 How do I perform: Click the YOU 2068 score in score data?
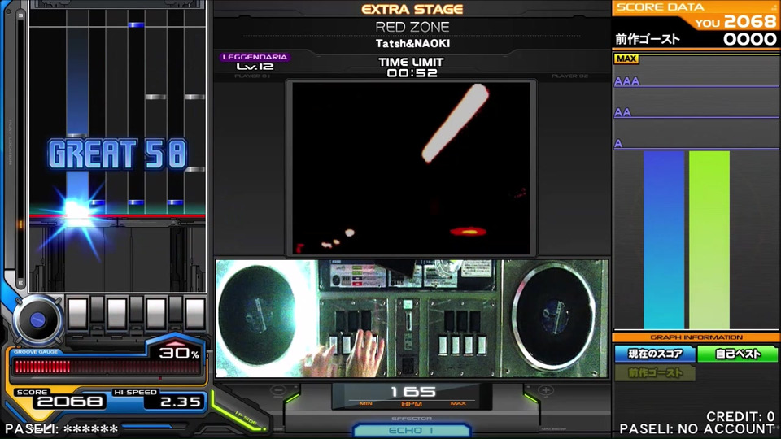[x=735, y=21]
